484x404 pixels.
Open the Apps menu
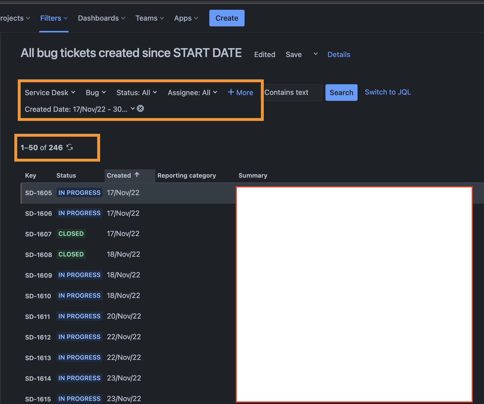[186, 18]
